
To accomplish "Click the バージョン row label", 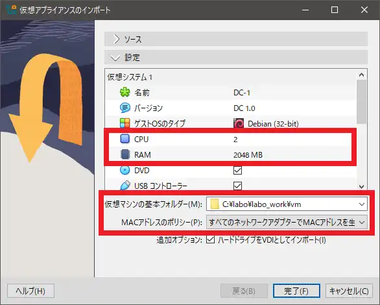I will pyautogui.click(x=148, y=108).
